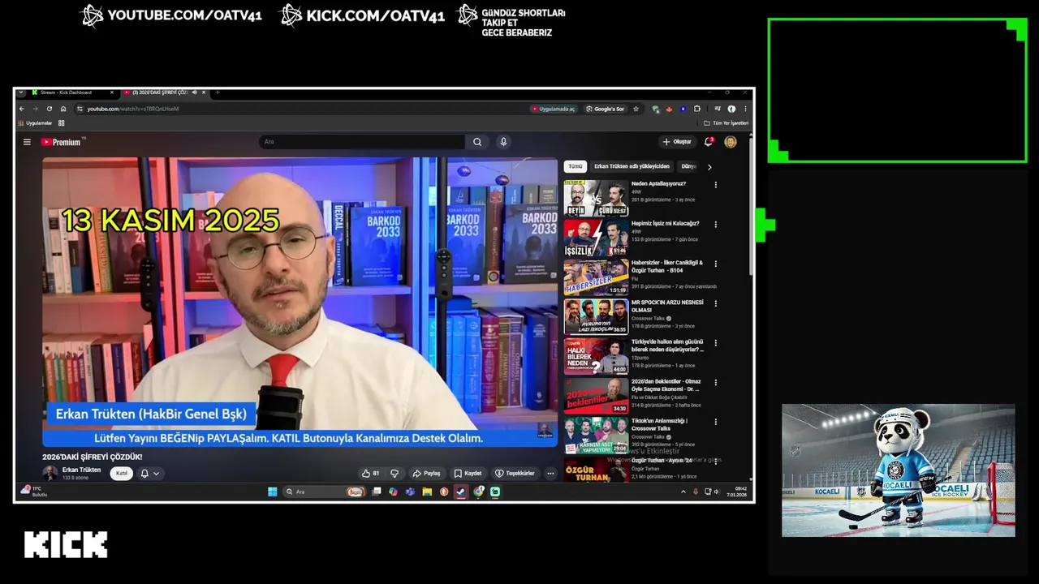This screenshot has width=1039, height=584.
Task: Open the taskbar clock and date
Action: (736, 492)
